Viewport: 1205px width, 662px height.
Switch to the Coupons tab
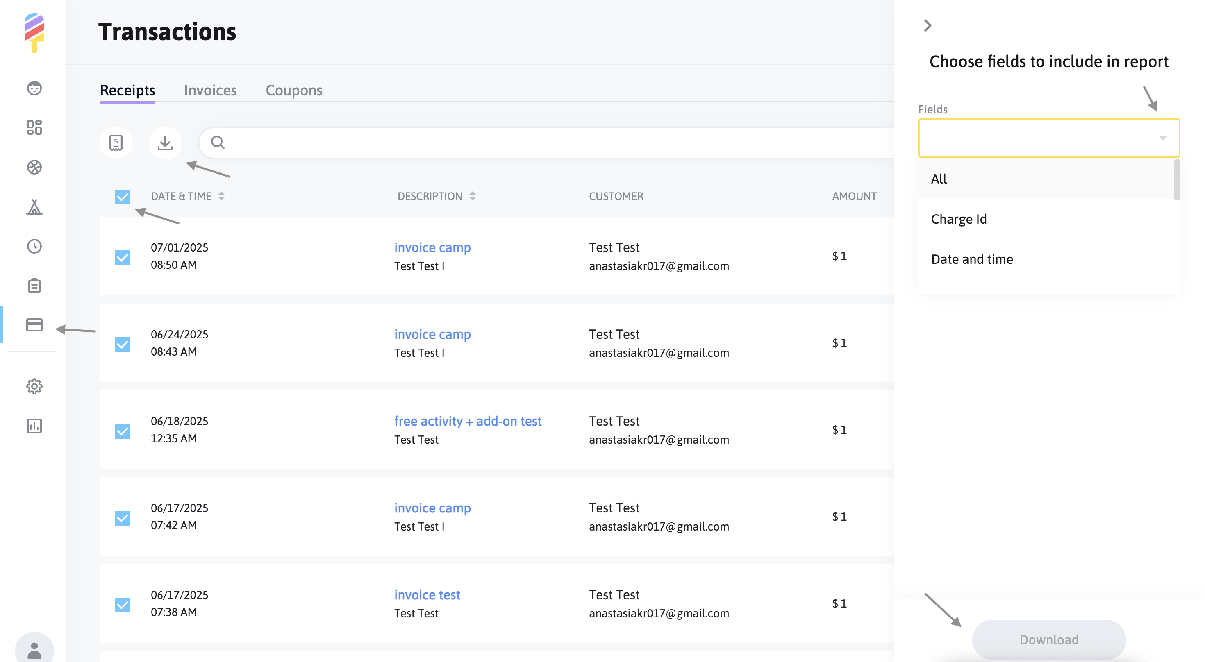(294, 90)
